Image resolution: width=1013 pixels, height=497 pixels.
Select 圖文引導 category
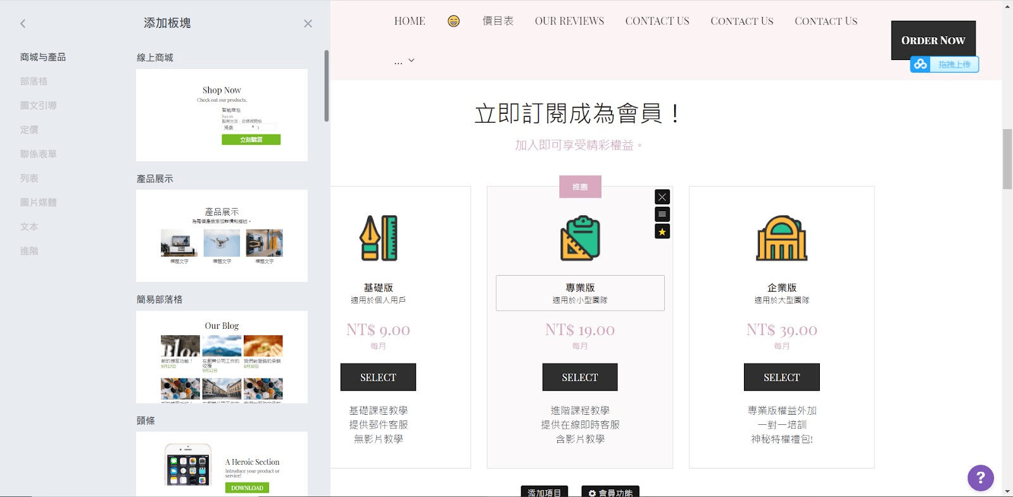(38, 106)
